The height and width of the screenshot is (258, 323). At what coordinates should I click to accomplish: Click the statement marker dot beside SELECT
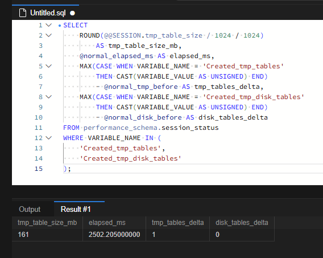(60, 26)
